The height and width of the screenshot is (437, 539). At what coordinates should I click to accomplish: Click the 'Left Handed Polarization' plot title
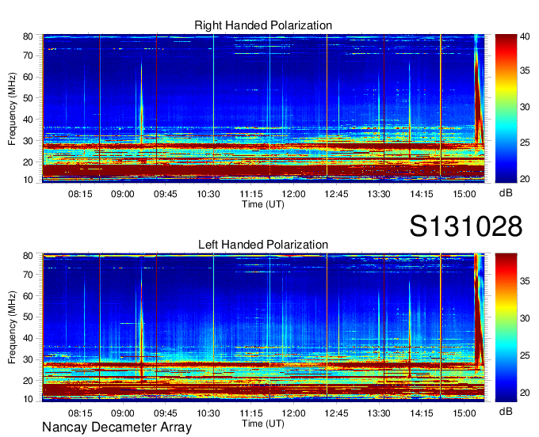tap(263, 245)
